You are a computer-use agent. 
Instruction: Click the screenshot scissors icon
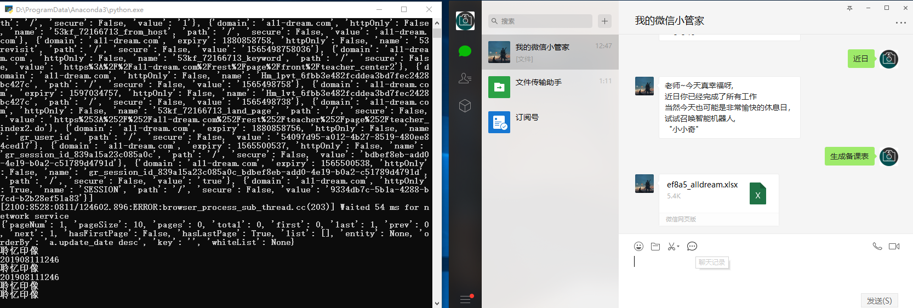point(671,247)
